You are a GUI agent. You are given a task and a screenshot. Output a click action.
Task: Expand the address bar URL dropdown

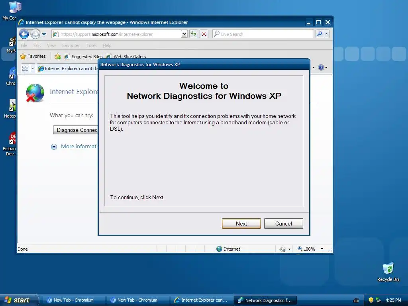pyautogui.click(x=184, y=34)
